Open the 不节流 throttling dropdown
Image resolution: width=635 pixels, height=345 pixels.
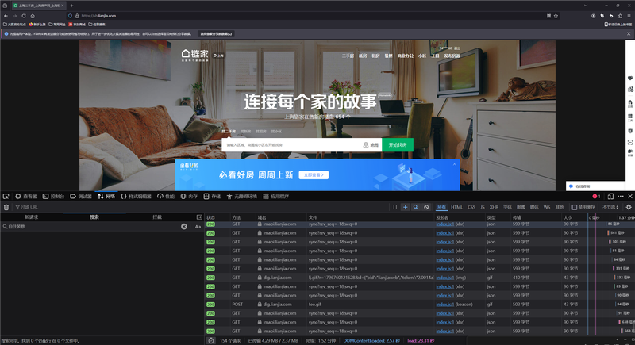coord(610,207)
